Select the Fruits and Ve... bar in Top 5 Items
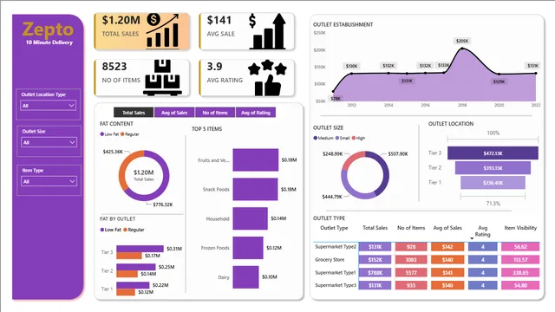The width and height of the screenshot is (555, 312). coord(256,159)
